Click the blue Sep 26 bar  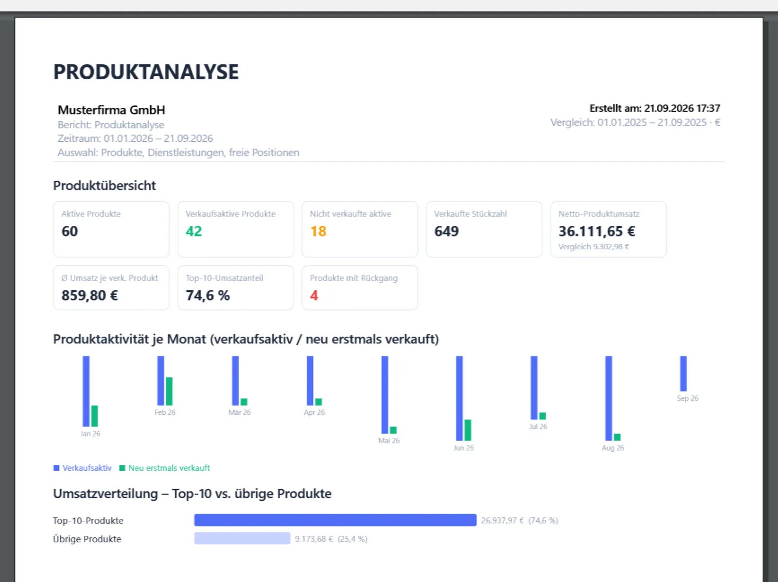click(683, 374)
